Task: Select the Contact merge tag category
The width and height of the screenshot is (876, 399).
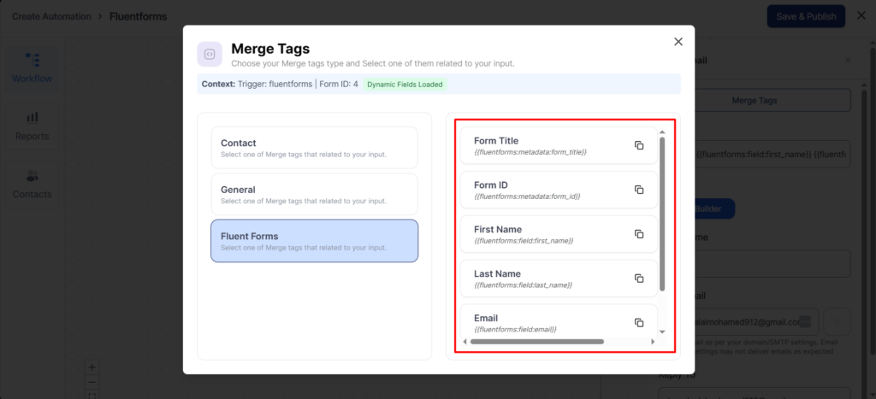Action: click(314, 148)
